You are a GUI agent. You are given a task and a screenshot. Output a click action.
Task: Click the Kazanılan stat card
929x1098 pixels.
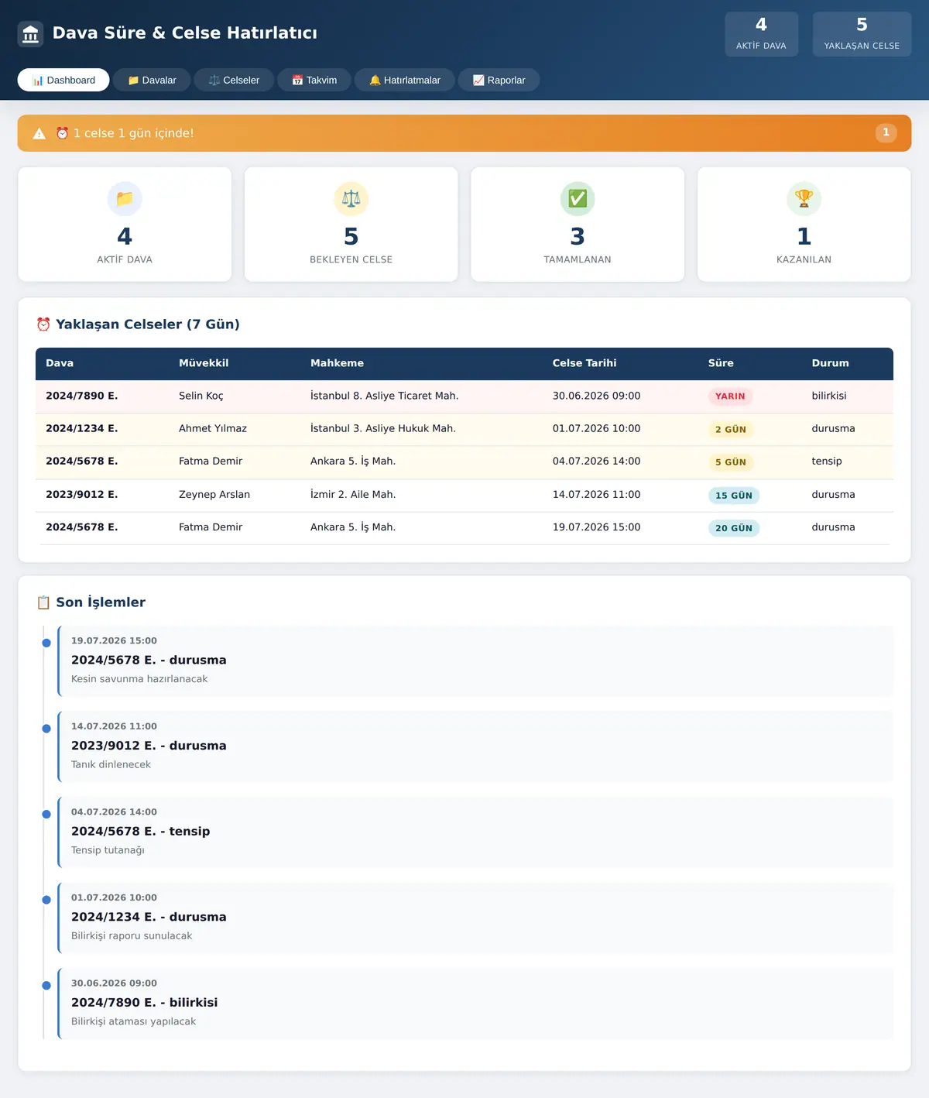pyautogui.click(x=804, y=225)
